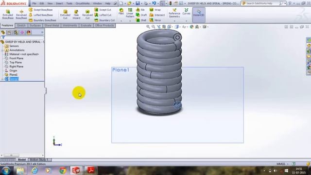Select the Lofted Cut tool

[103, 15]
